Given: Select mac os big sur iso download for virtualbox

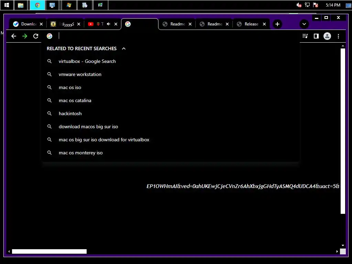Looking at the screenshot, I should point(170,140).
